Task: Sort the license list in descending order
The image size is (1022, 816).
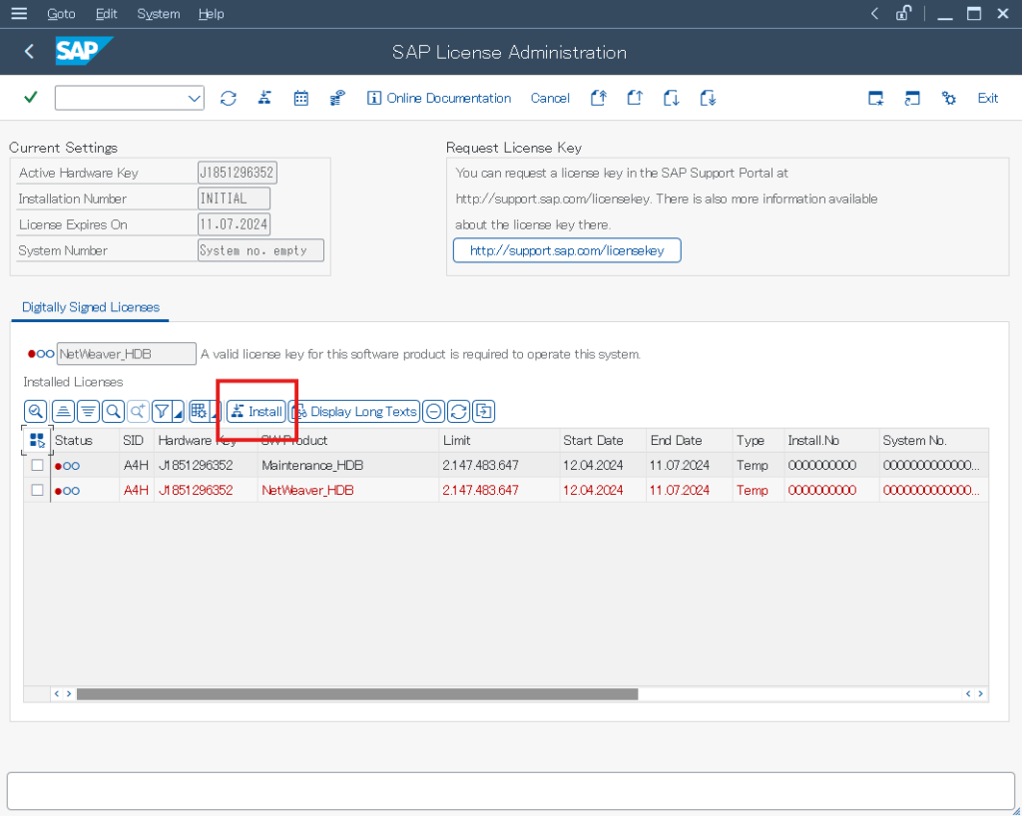Action: pyautogui.click(x=90, y=411)
